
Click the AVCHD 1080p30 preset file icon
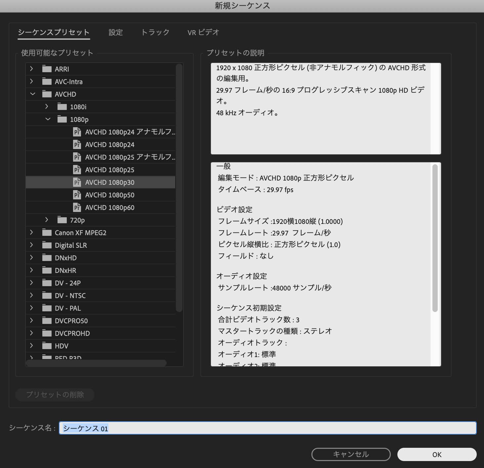(x=77, y=182)
